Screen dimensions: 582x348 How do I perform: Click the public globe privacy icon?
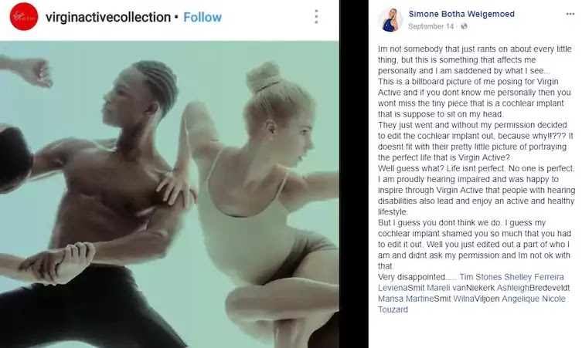464,26
